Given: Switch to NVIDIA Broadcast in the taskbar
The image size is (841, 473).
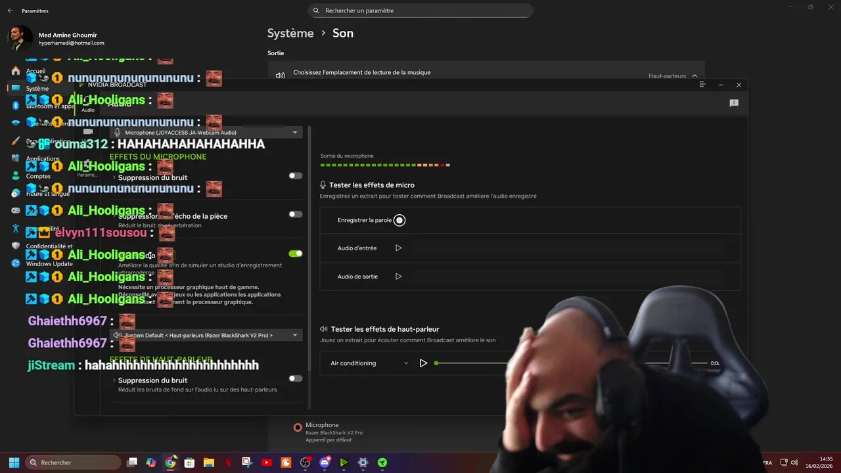Looking at the screenshot, I should [x=344, y=462].
